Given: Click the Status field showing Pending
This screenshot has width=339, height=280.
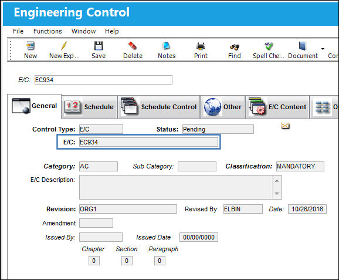Looking at the screenshot, I should [x=218, y=129].
